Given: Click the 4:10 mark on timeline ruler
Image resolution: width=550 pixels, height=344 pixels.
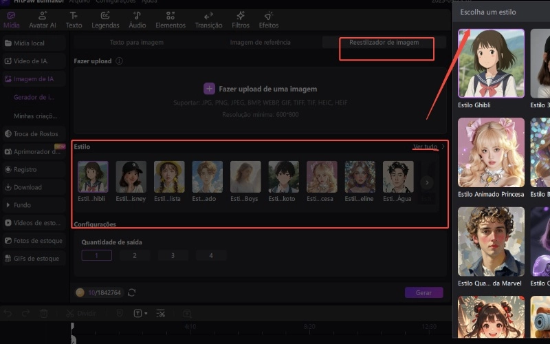Looking at the screenshot, I should (190, 327).
